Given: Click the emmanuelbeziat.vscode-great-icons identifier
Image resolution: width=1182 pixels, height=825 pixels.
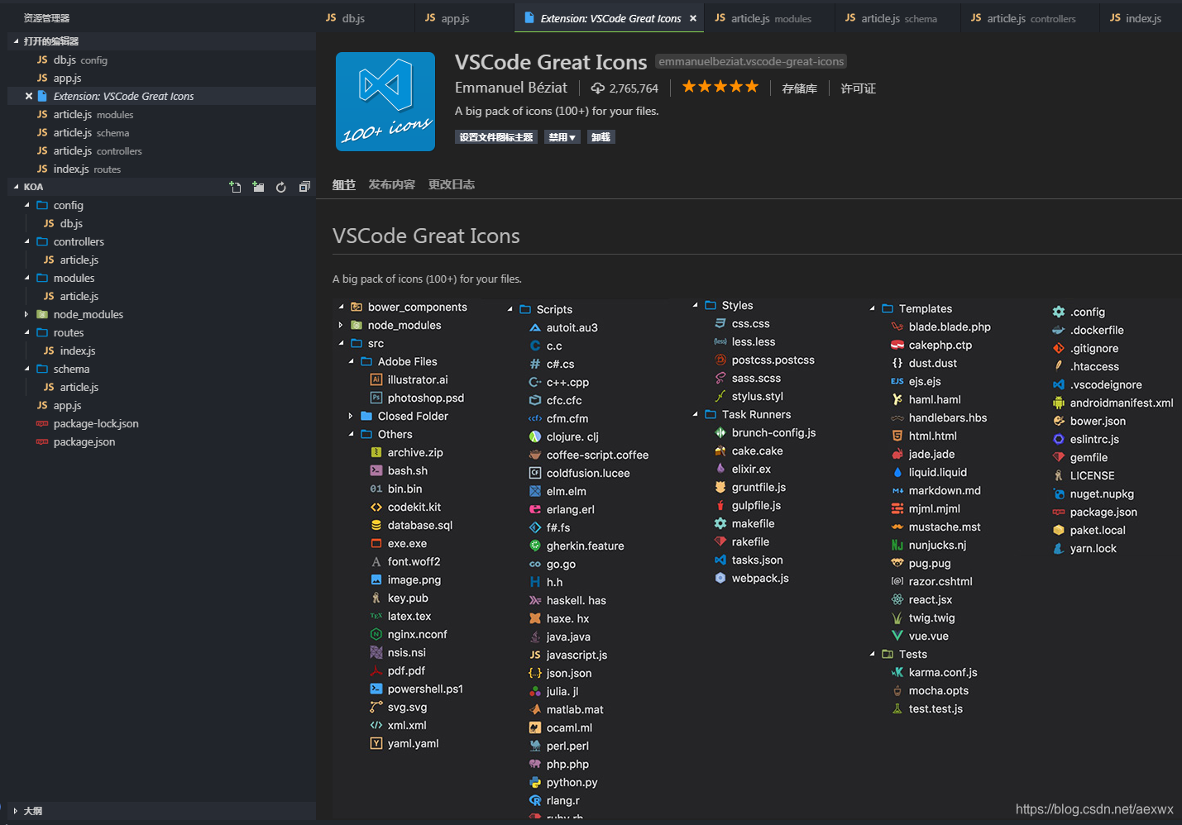Looking at the screenshot, I should [x=751, y=61].
